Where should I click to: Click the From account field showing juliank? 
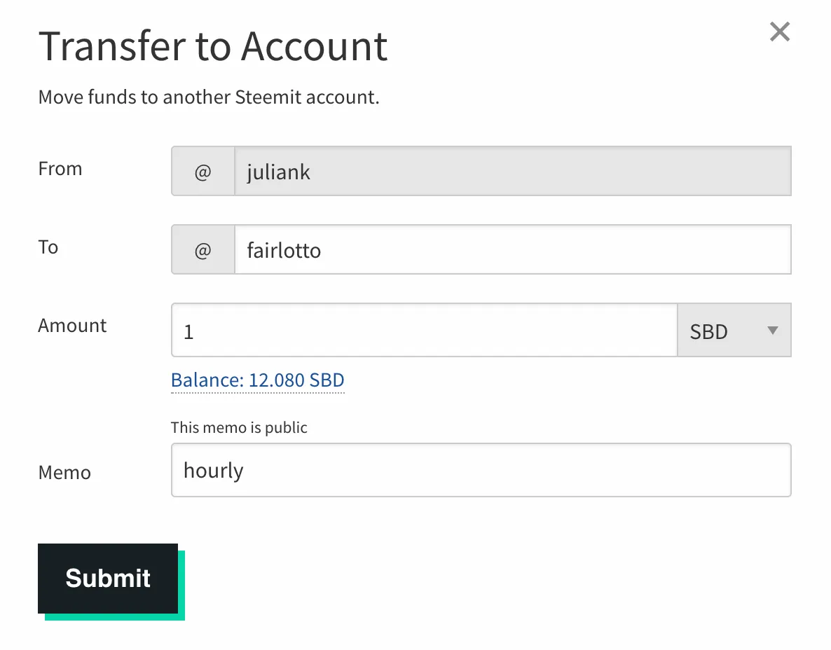click(511, 172)
